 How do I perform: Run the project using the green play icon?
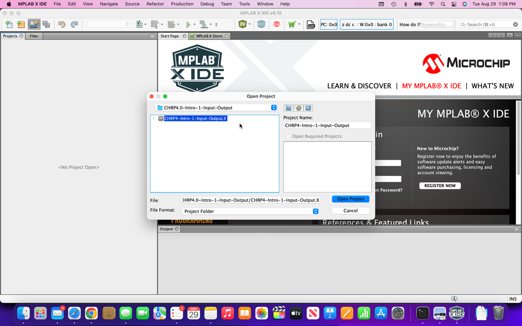tap(188, 24)
